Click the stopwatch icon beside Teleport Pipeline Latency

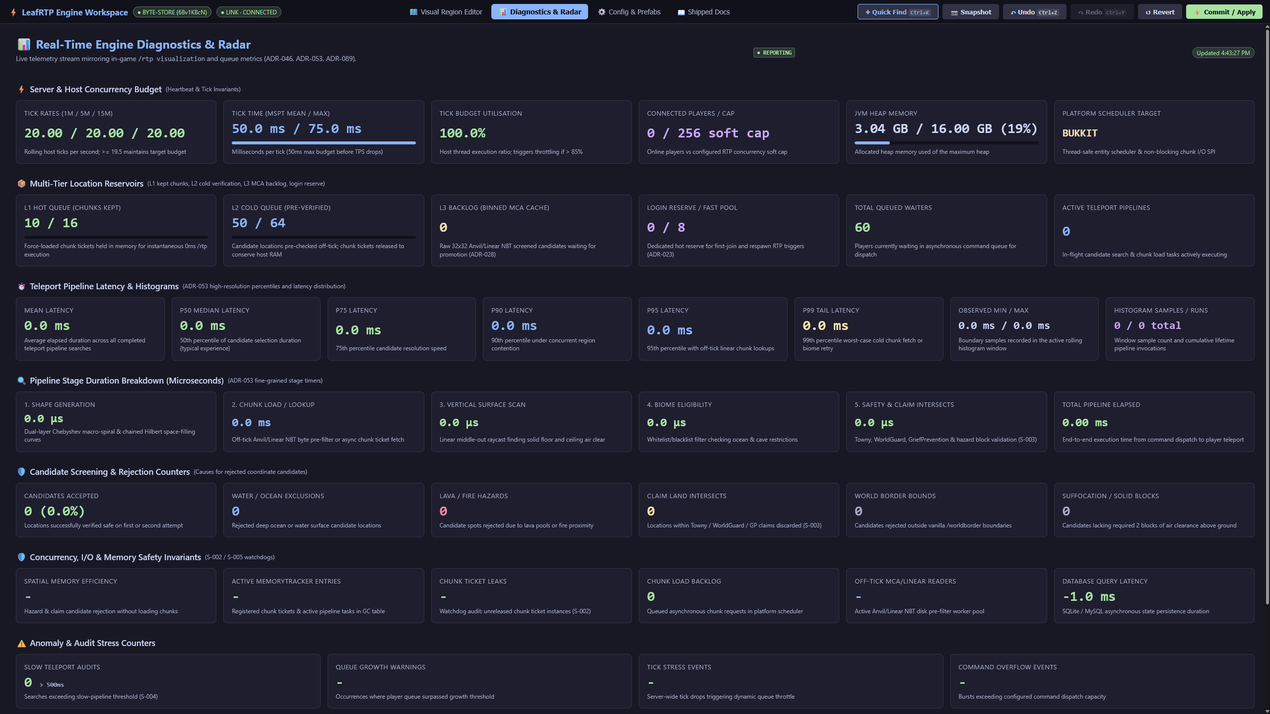[21, 286]
